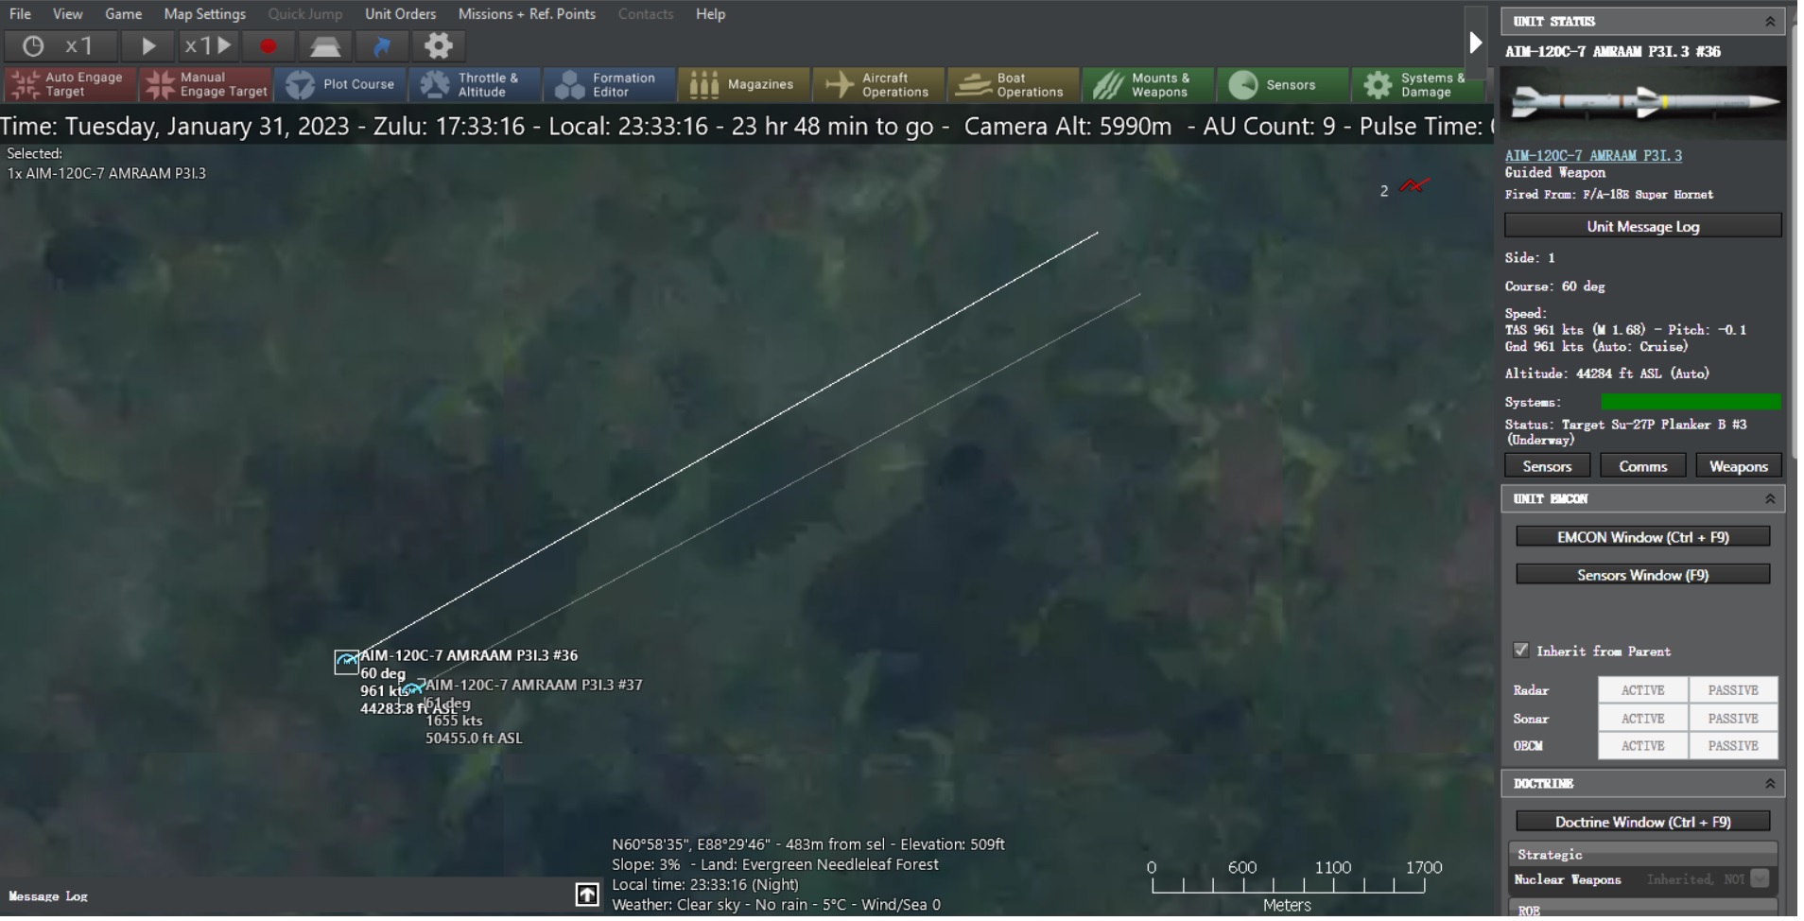This screenshot has height=921, width=1804.
Task: Click the red recording button
Action: tap(267, 45)
